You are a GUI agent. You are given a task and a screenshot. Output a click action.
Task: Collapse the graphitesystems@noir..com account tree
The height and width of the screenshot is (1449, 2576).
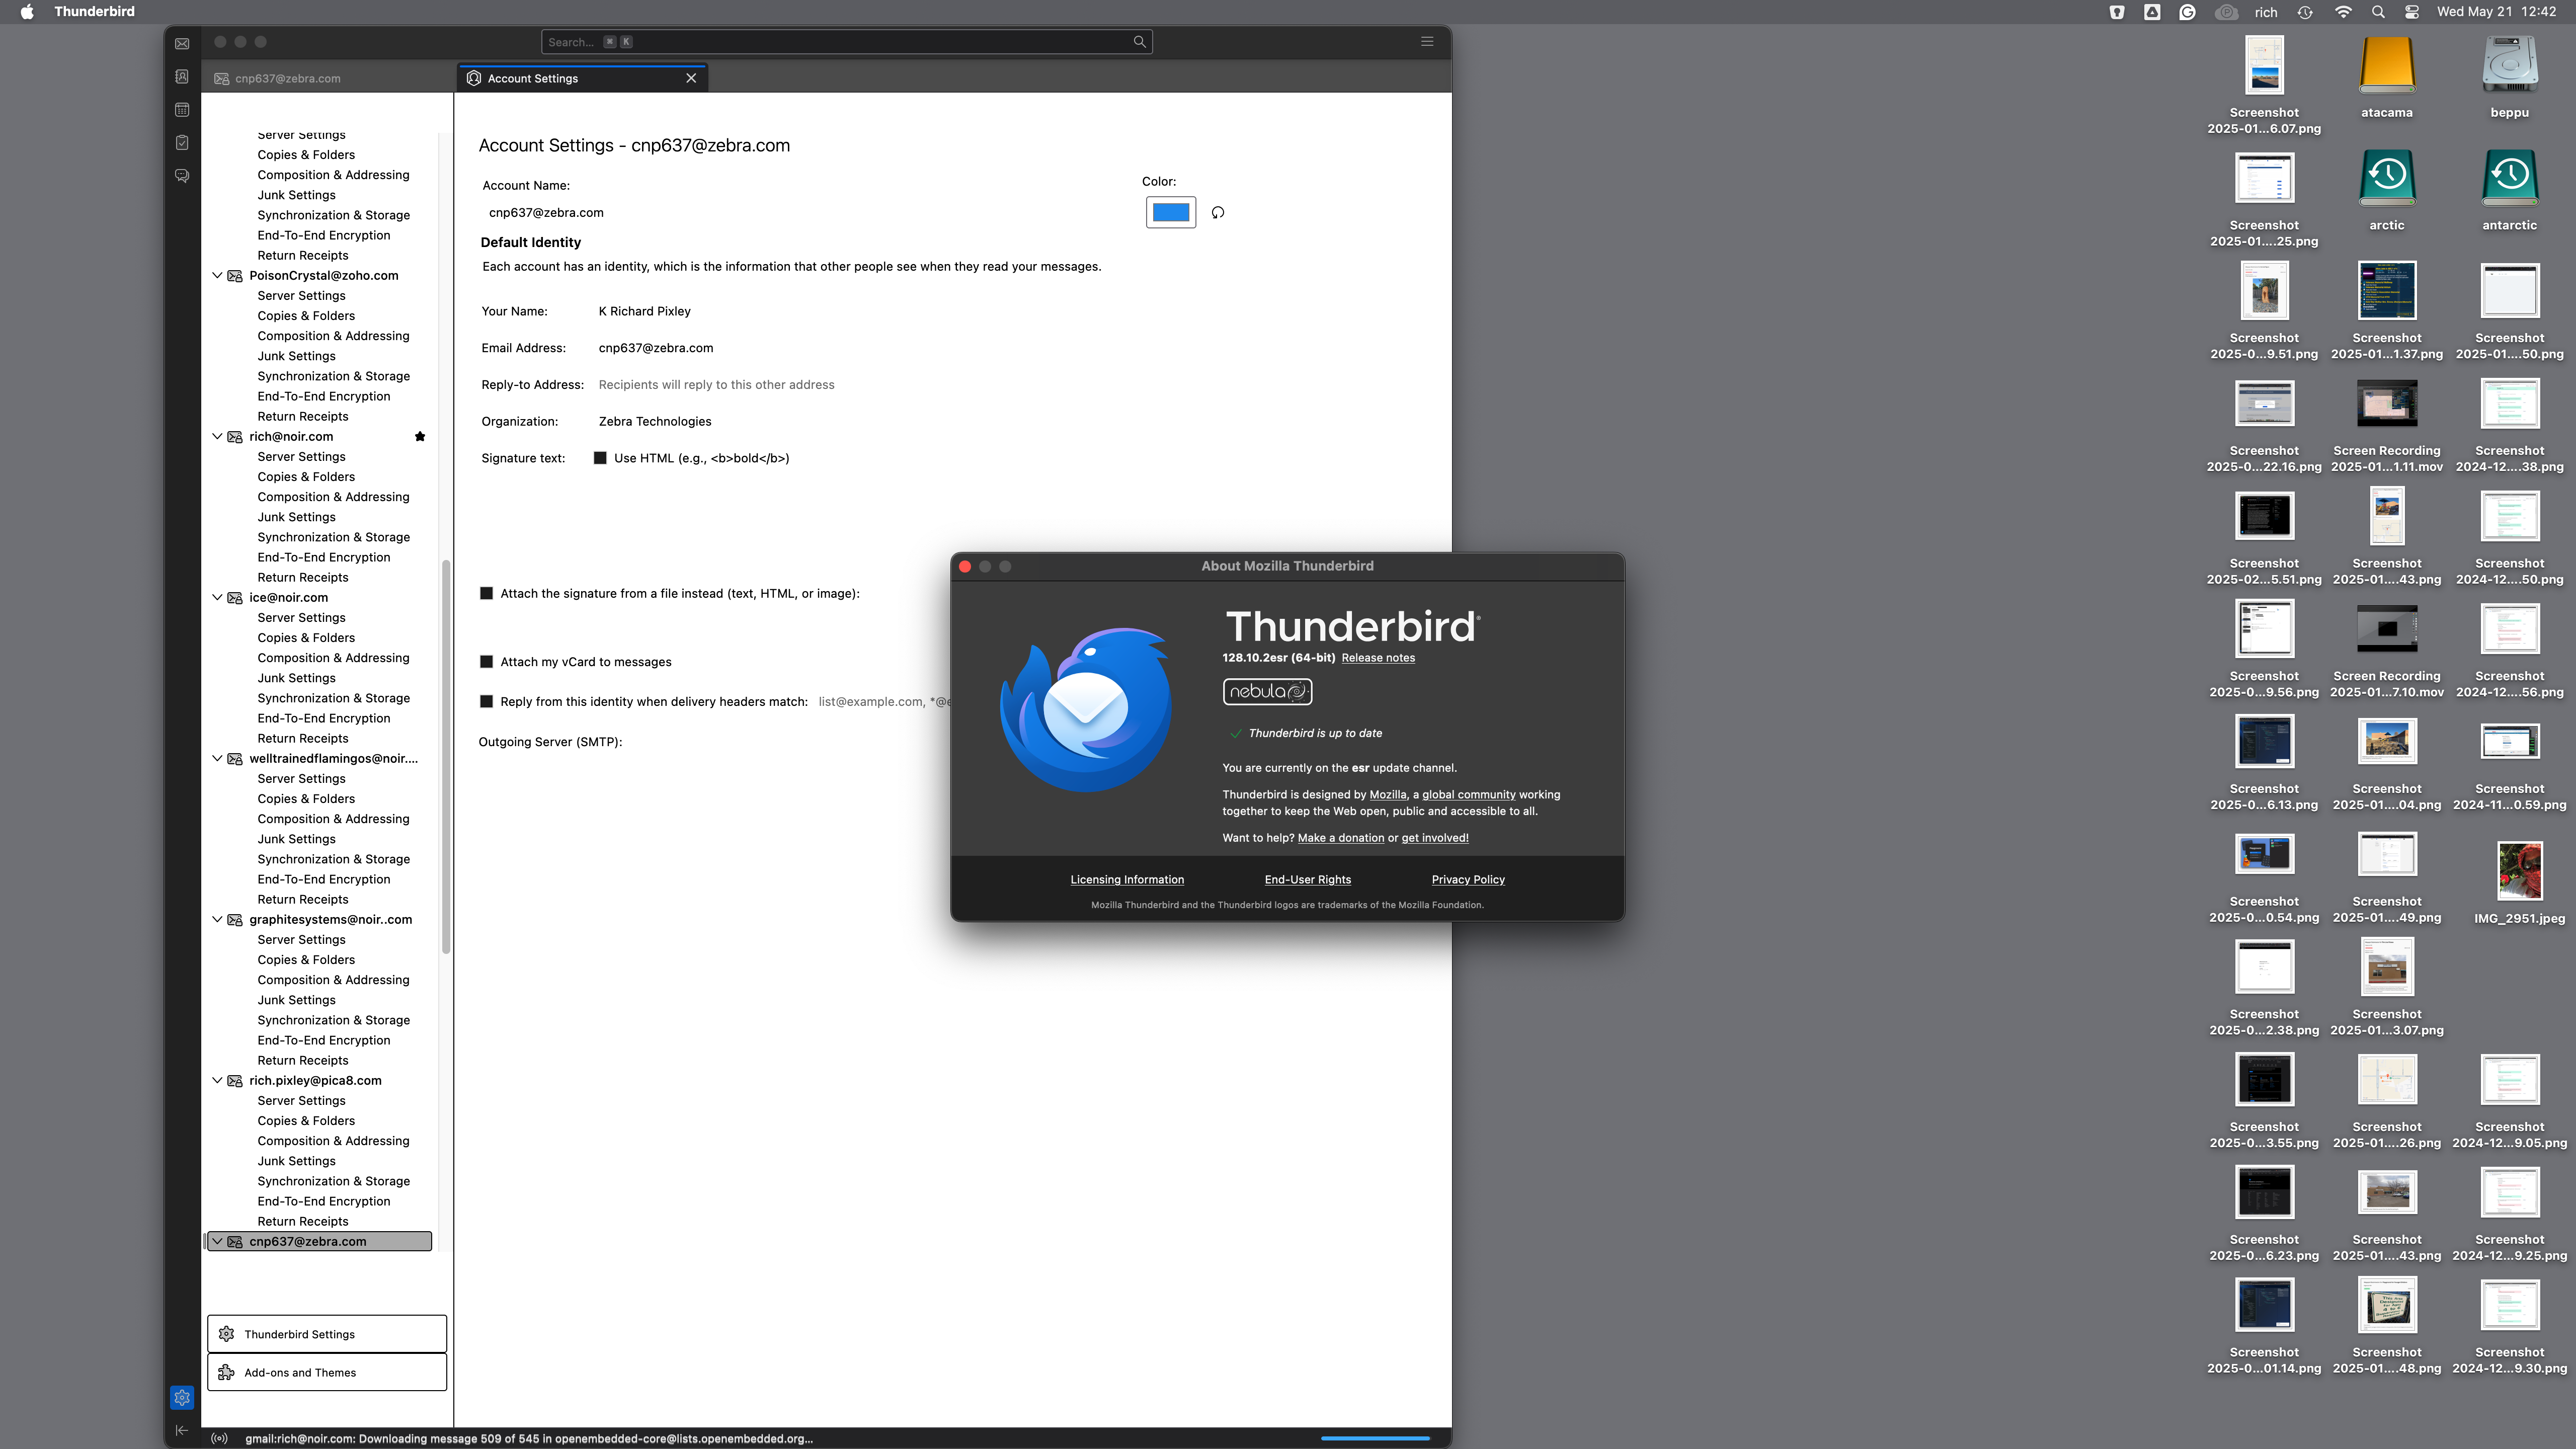[217, 919]
